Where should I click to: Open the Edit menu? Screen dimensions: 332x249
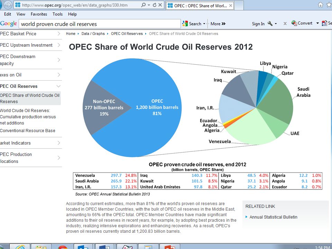click(x=8, y=14)
